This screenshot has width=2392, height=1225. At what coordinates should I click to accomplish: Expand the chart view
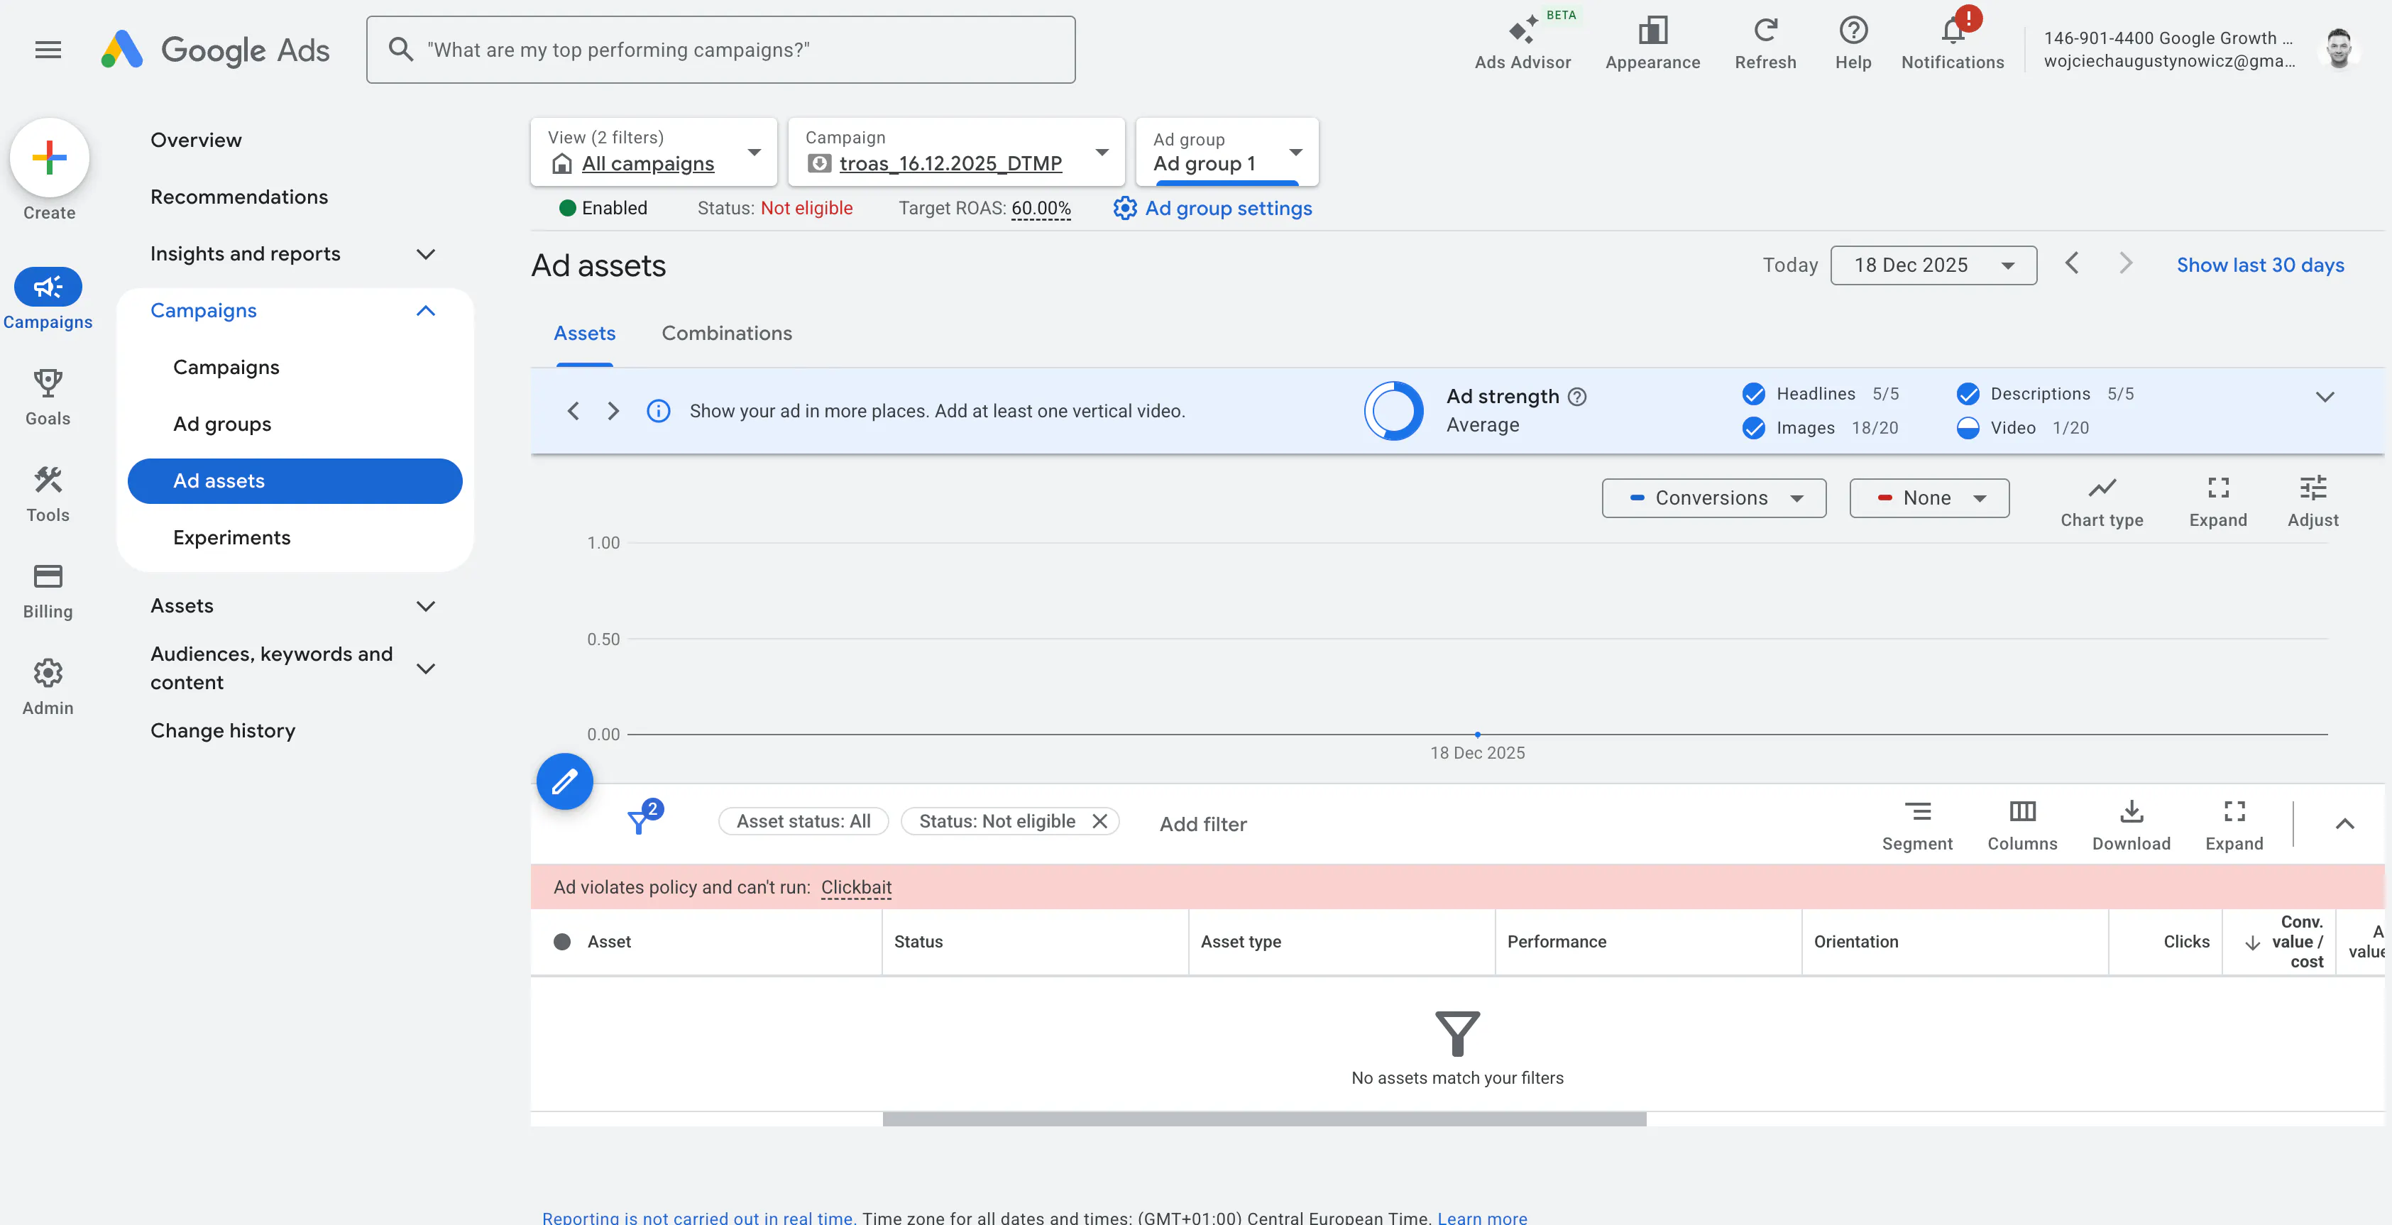(2217, 502)
